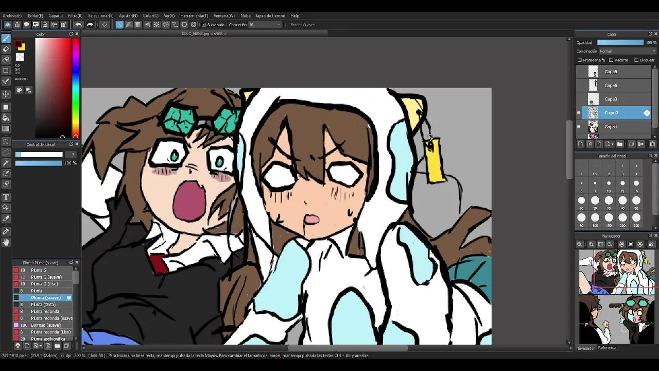659x371 pixels.
Task: Turn snap off using highlighted snap icon
Action: (119, 24)
